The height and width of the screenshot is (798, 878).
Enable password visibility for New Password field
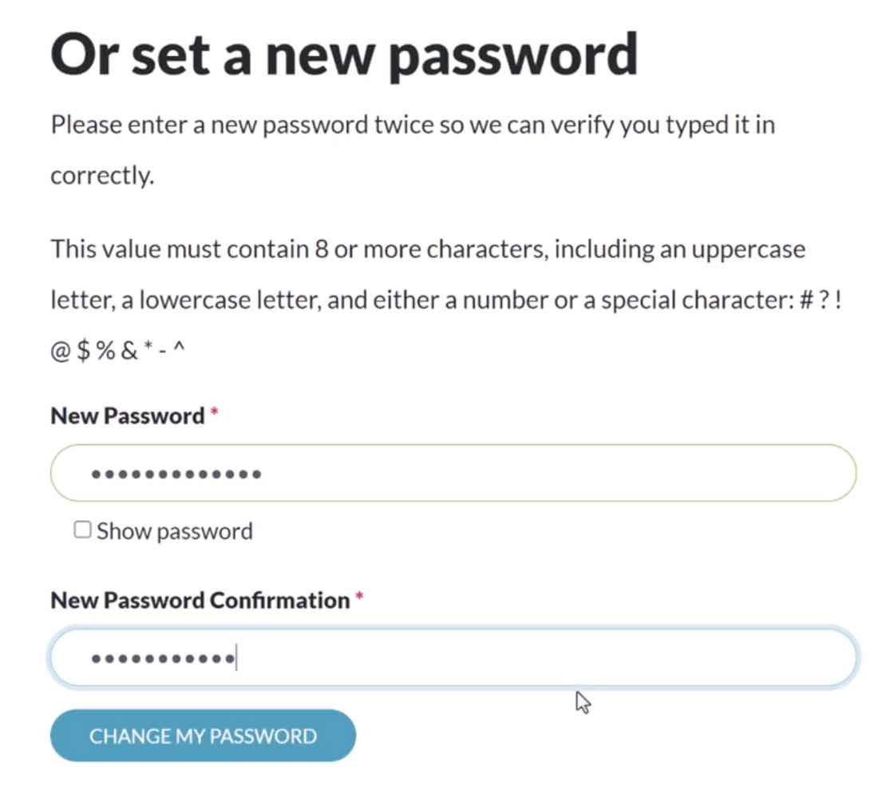coord(82,529)
